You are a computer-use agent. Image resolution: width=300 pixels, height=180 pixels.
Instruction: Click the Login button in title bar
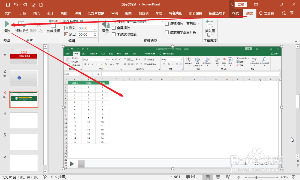(241, 4)
